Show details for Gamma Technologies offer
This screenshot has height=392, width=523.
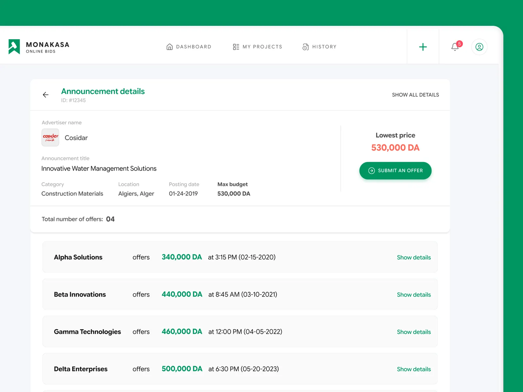pos(413,332)
